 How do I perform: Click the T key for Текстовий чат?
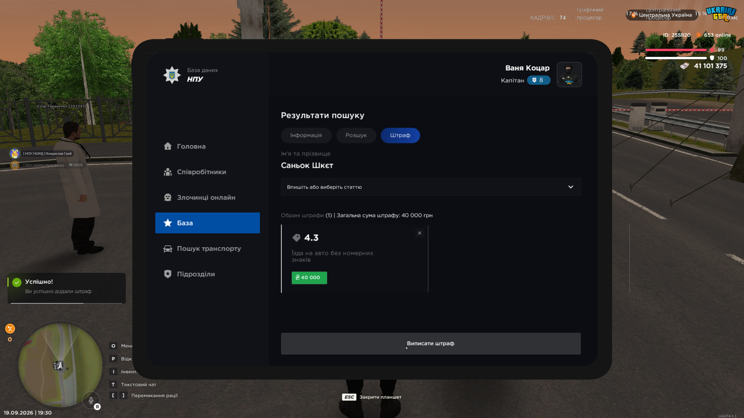pyautogui.click(x=113, y=384)
